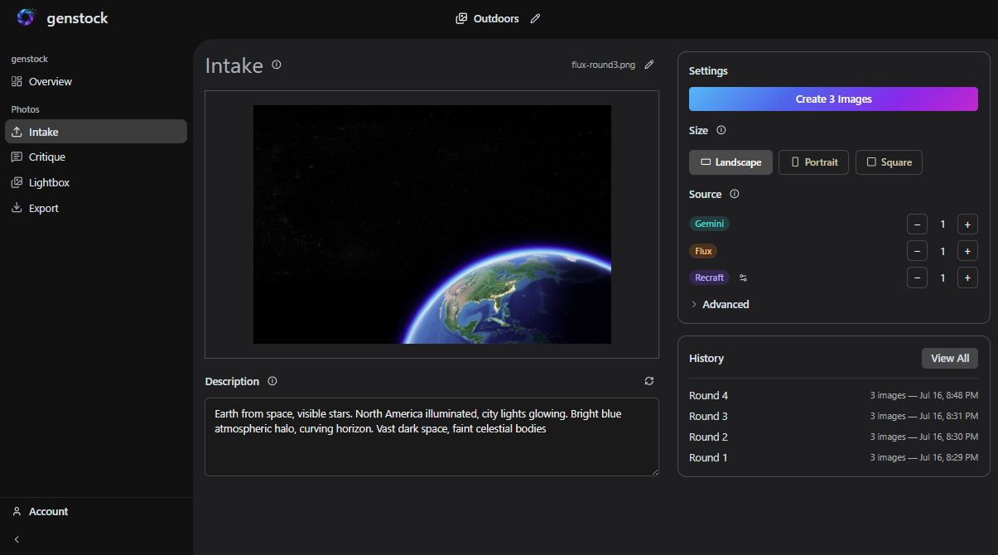Click Create 3 Images button
This screenshot has width=998, height=555.
tap(833, 99)
